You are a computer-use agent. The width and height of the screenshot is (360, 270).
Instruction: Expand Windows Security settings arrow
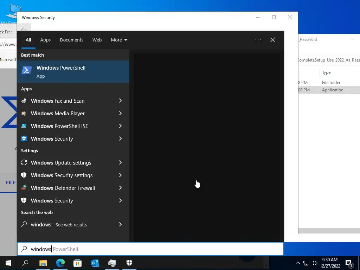click(120, 175)
